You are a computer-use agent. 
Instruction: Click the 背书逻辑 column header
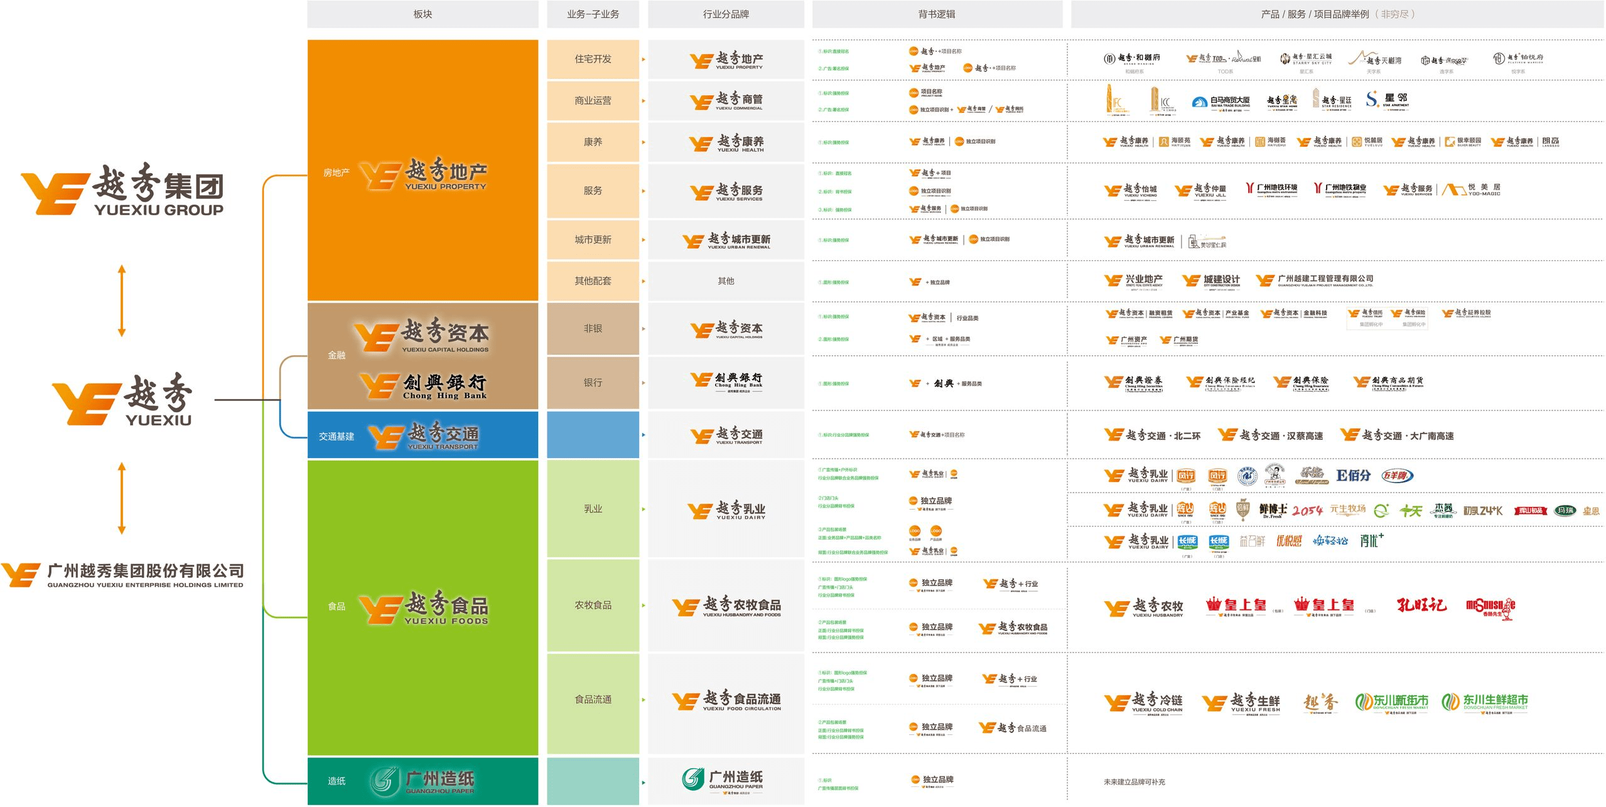937,14
